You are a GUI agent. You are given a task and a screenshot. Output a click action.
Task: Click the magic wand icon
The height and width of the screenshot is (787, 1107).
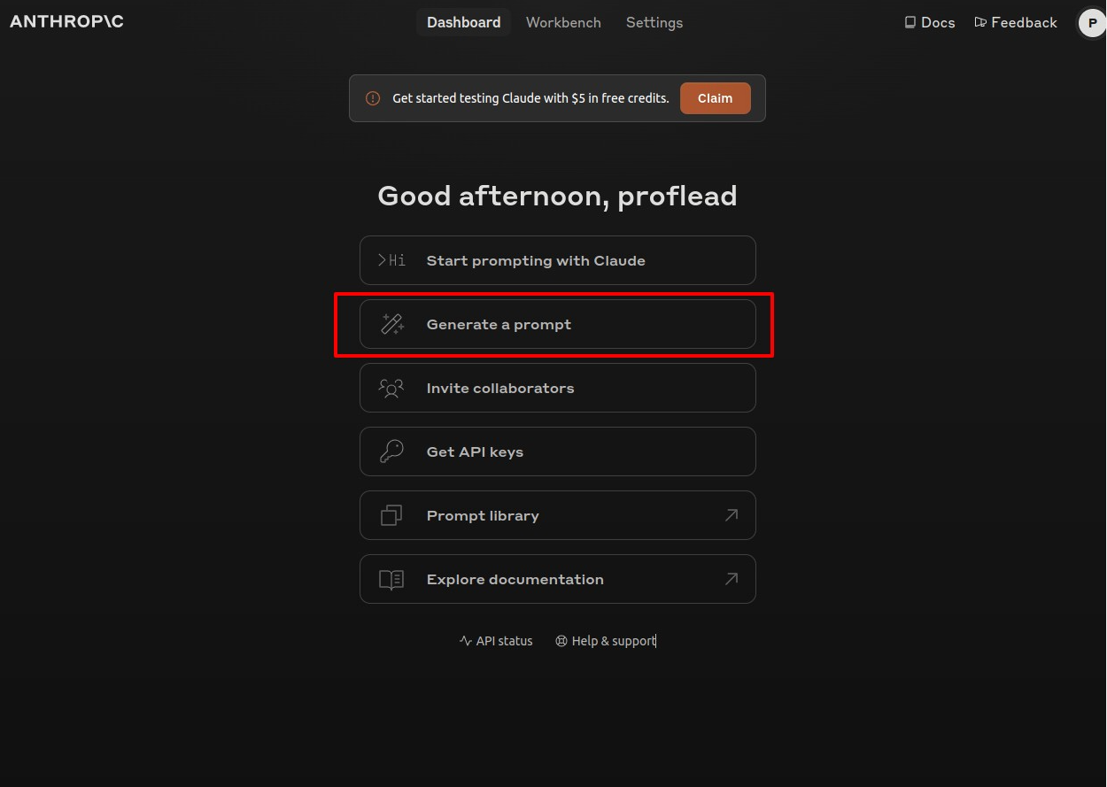click(x=391, y=324)
